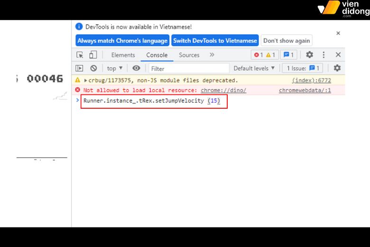Click the blue info icon in notification
This screenshot has height=247, width=370.
tap(79, 27)
